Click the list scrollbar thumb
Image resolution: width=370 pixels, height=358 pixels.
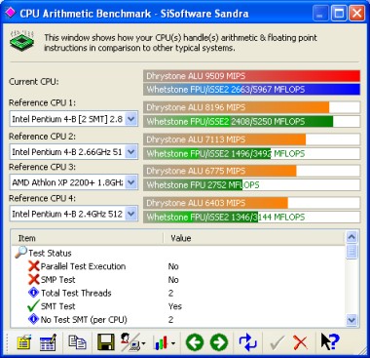pyautogui.click(x=351, y=252)
